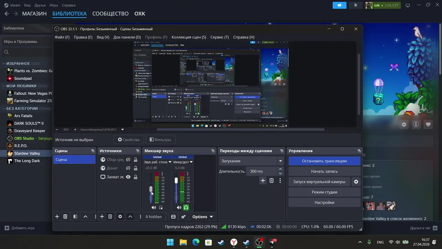Collapse the ИЗБРАННОЕ category in Steam
Screen dimensions: 442x249
click(x=4, y=64)
